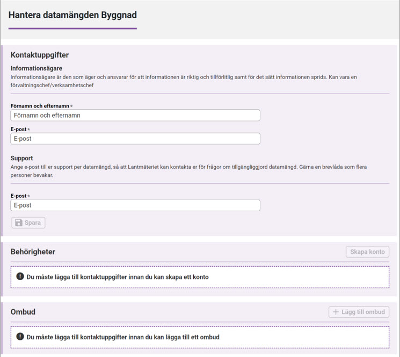This screenshot has width=400, height=357.
Task: Click the exclamation icon in the Ombud notice
Action: tap(20, 337)
